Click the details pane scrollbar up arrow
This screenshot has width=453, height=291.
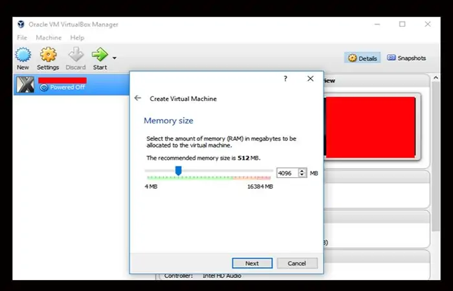[x=436, y=78]
